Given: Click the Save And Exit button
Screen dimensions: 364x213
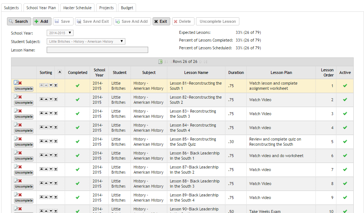Looking at the screenshot, I should click(x=93, y=21).
